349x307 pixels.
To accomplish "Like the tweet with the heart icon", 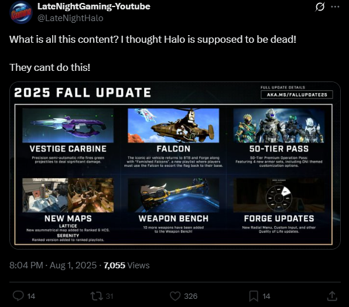I will point(175,296).
